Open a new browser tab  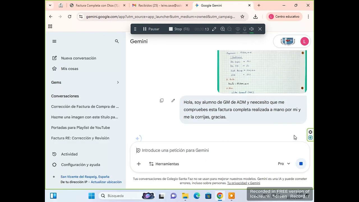pyautogui.click(x=259, y=5)
